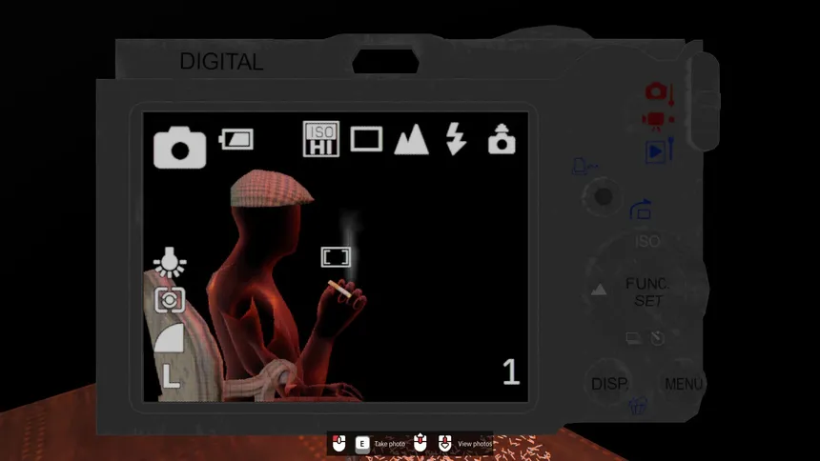Click the continuous shooting icon below FUNC. SET
The width and height of the screenshot is (820, 461).
point(633,338)
